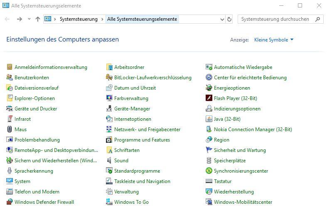
Task: Click the back navigation arrow
Action: (7, 19)
